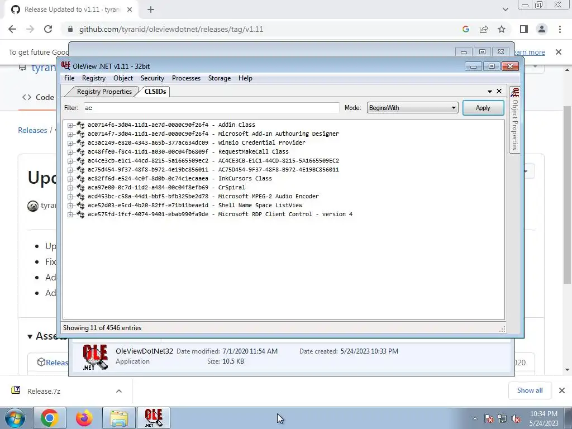This screenshot has width=572, height=429.
Task: Select the CLSIDs tab
Action: 155,92
